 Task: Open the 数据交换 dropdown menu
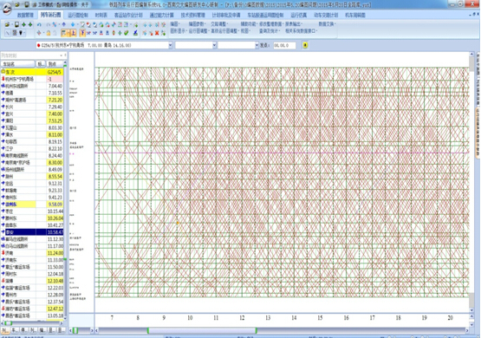[327, 24]
